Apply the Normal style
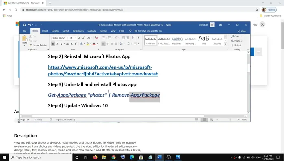 [151, 41]
